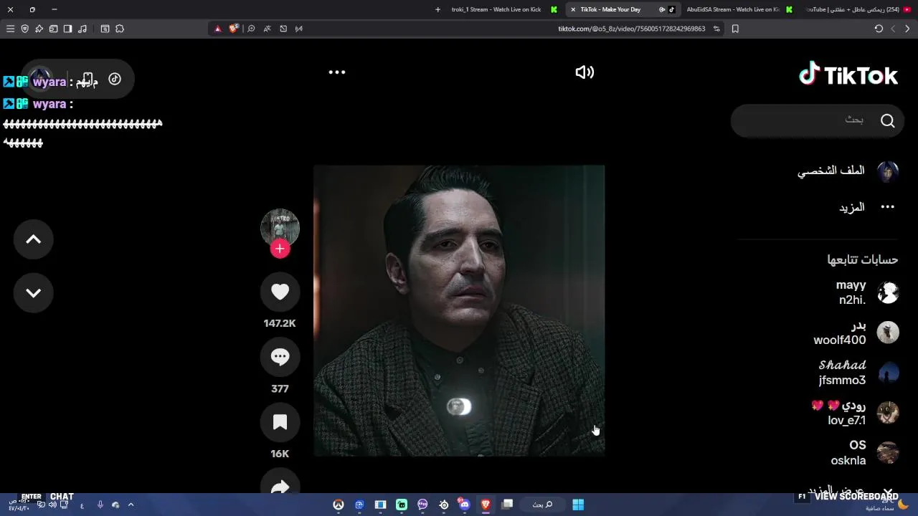Open the video creator's avatar
This screenshot has width=918, height=516.
(280, 228)
